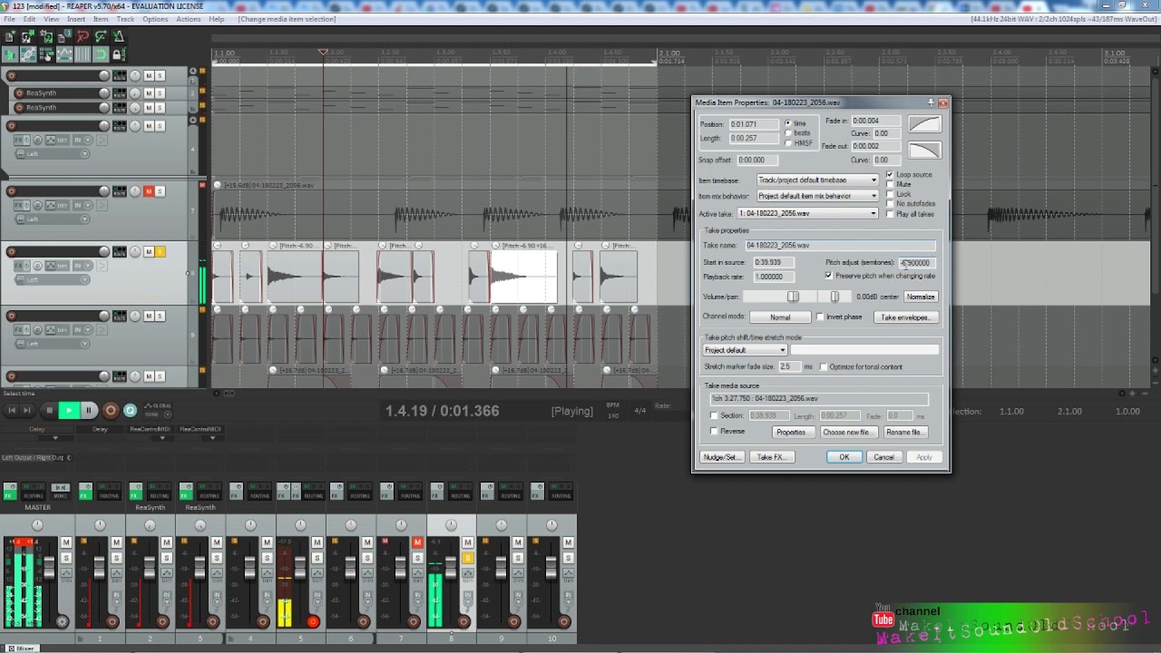Toggle the MASTER channel MONO button
1161x653 pixels.
click(60, 491)
